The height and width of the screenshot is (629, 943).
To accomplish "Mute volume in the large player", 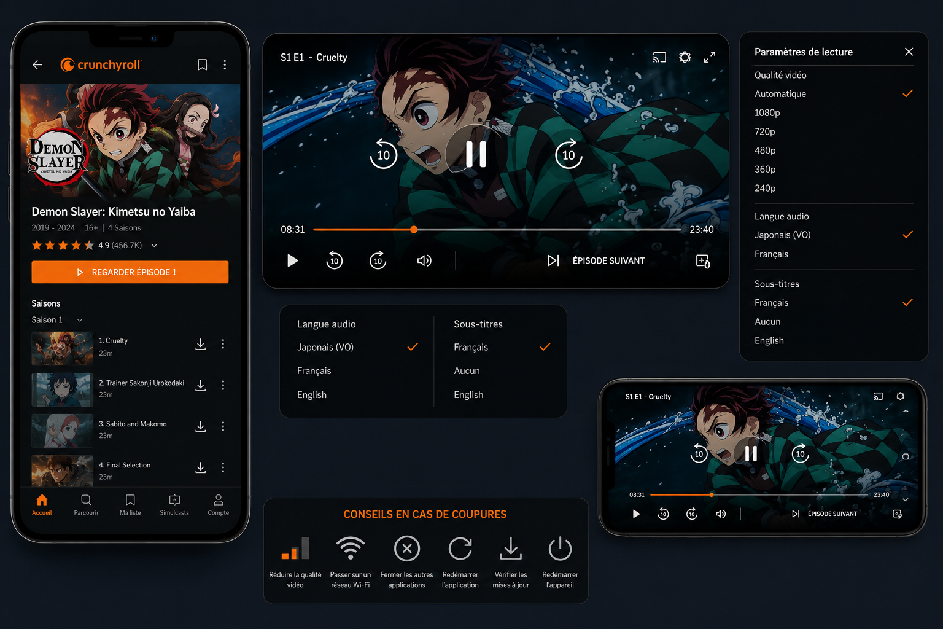I will [x=424, y=260].
